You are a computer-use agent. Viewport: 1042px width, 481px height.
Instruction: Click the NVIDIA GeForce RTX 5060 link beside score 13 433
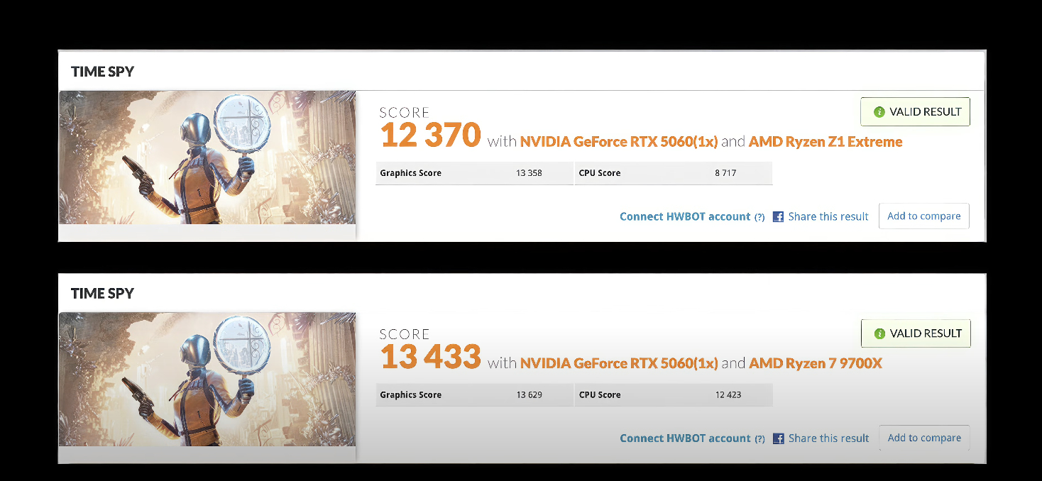point(619,363)
